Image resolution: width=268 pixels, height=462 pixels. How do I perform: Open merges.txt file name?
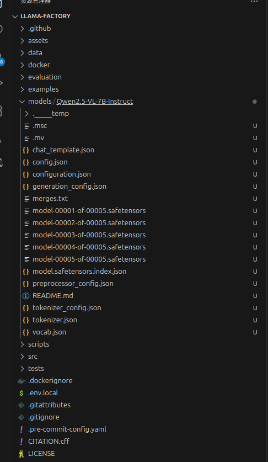coord(50,199)
